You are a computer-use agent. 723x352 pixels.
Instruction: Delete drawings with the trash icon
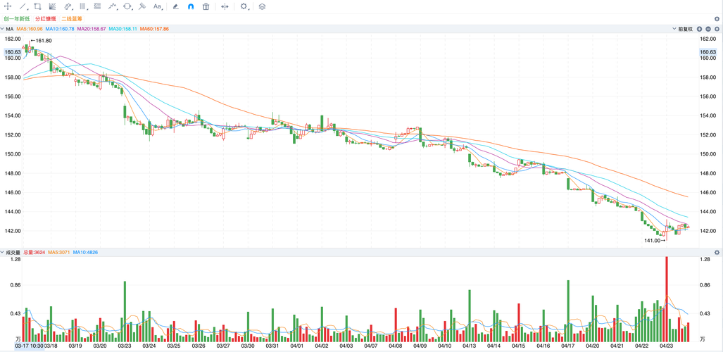pyautogui.click(x=206, y=6)
